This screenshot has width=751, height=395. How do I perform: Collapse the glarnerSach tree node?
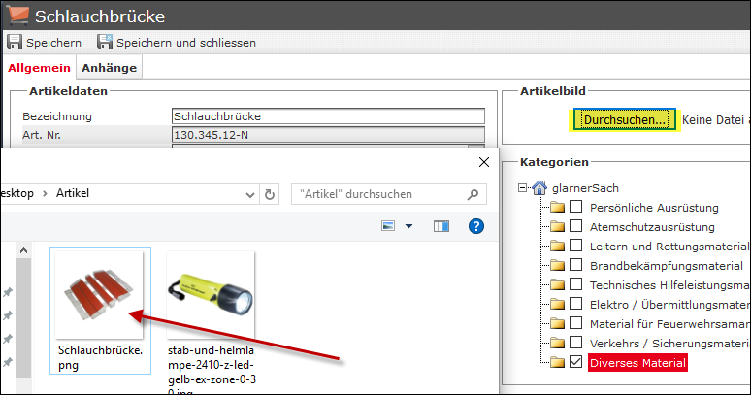point(523,187)
